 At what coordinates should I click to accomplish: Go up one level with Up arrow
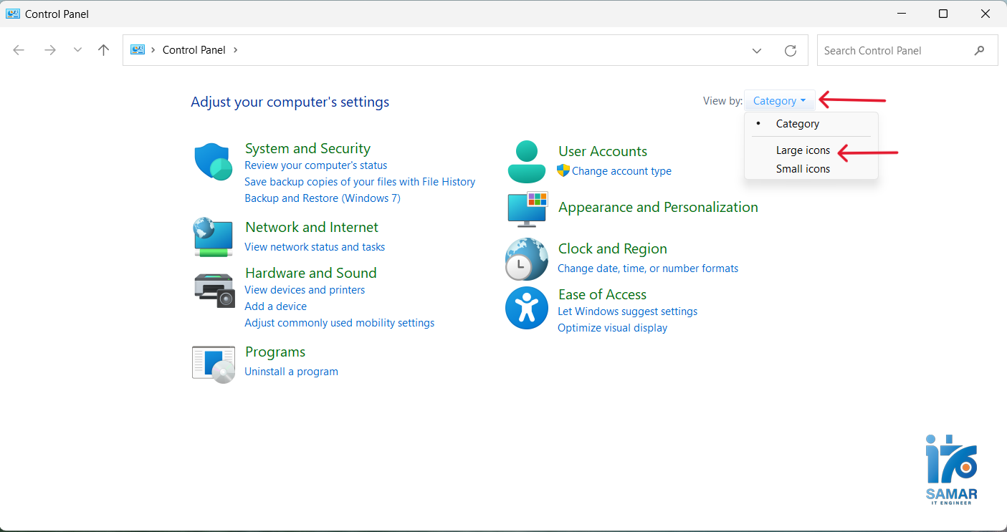coord(103,50)
